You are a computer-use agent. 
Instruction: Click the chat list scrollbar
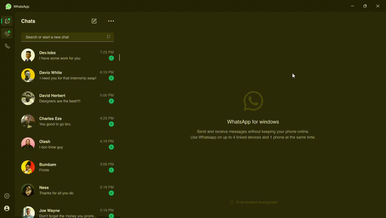tap(120, 57)
